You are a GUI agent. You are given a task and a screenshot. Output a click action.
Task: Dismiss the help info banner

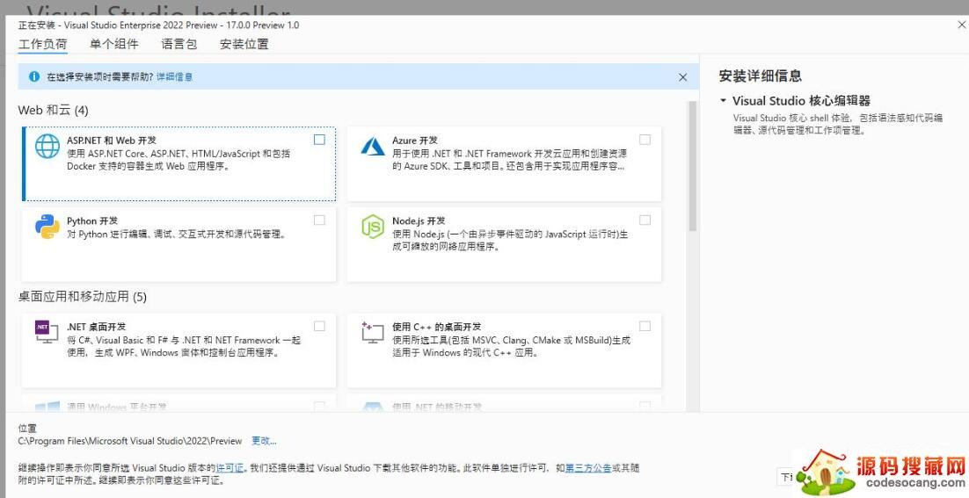(x=683, y=77)
